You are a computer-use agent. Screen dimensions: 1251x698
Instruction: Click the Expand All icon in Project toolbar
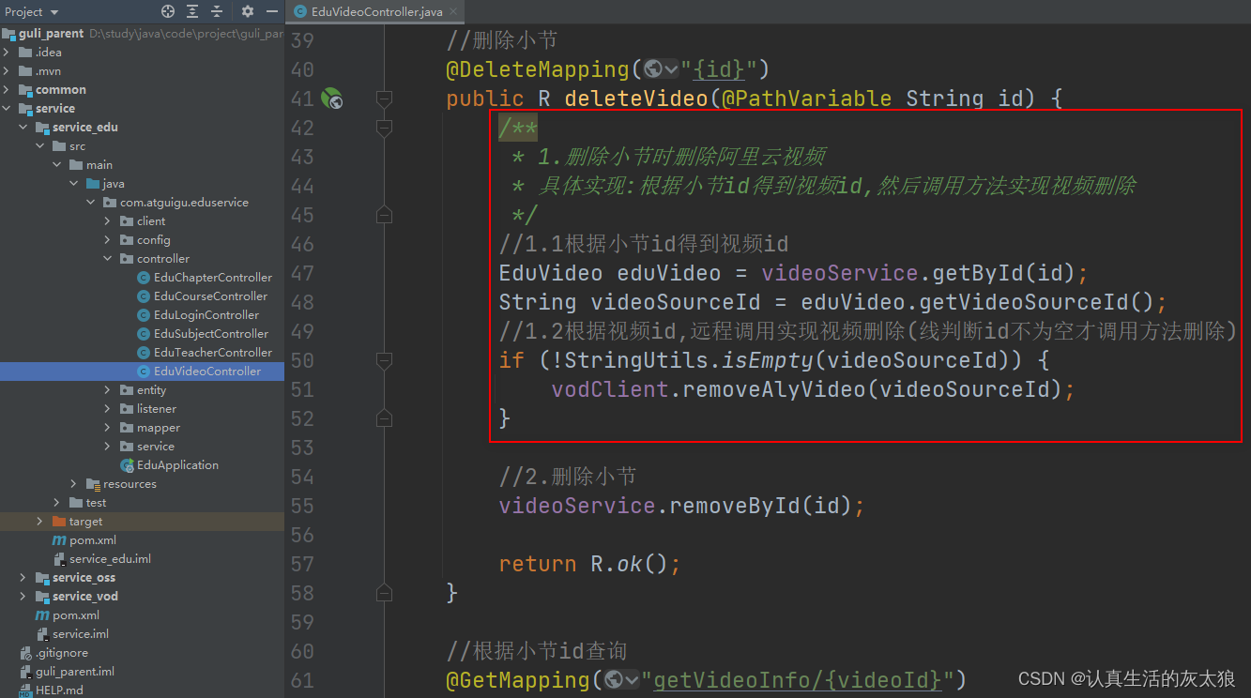tap(192, 11)
